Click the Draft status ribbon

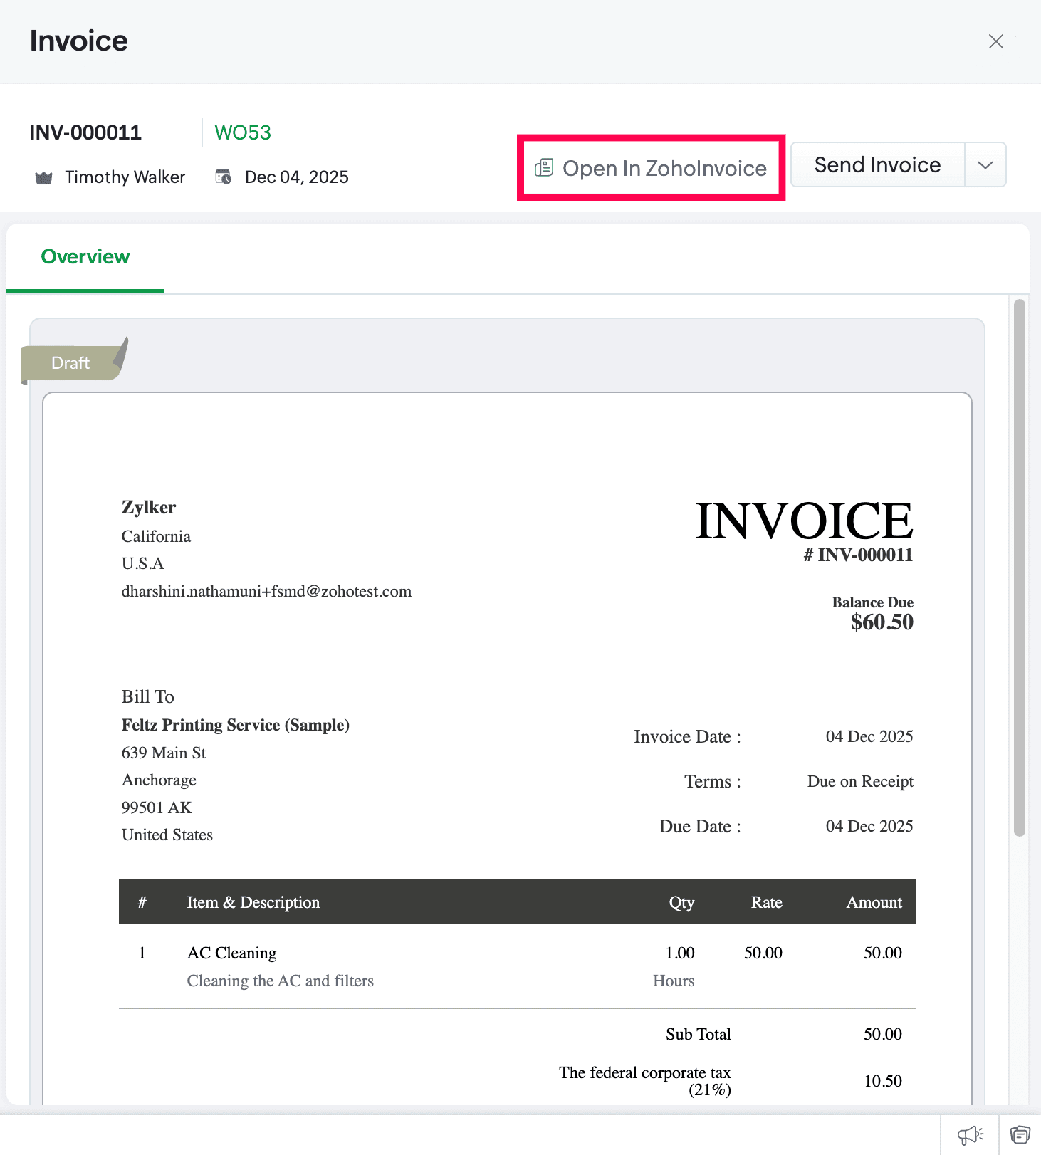click(x=70, y=363)
